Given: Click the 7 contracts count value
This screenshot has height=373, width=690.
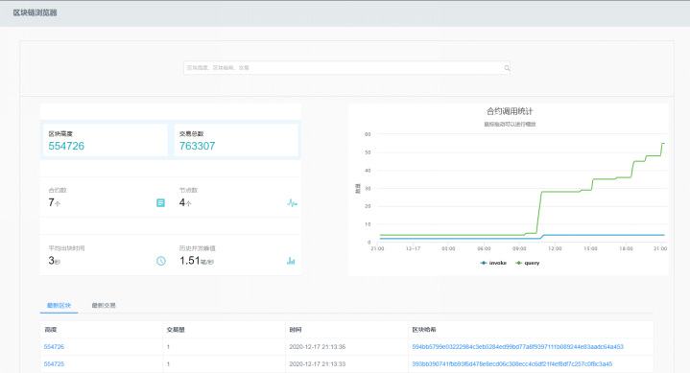Looking at the screenshot, I should click(51, 202).
